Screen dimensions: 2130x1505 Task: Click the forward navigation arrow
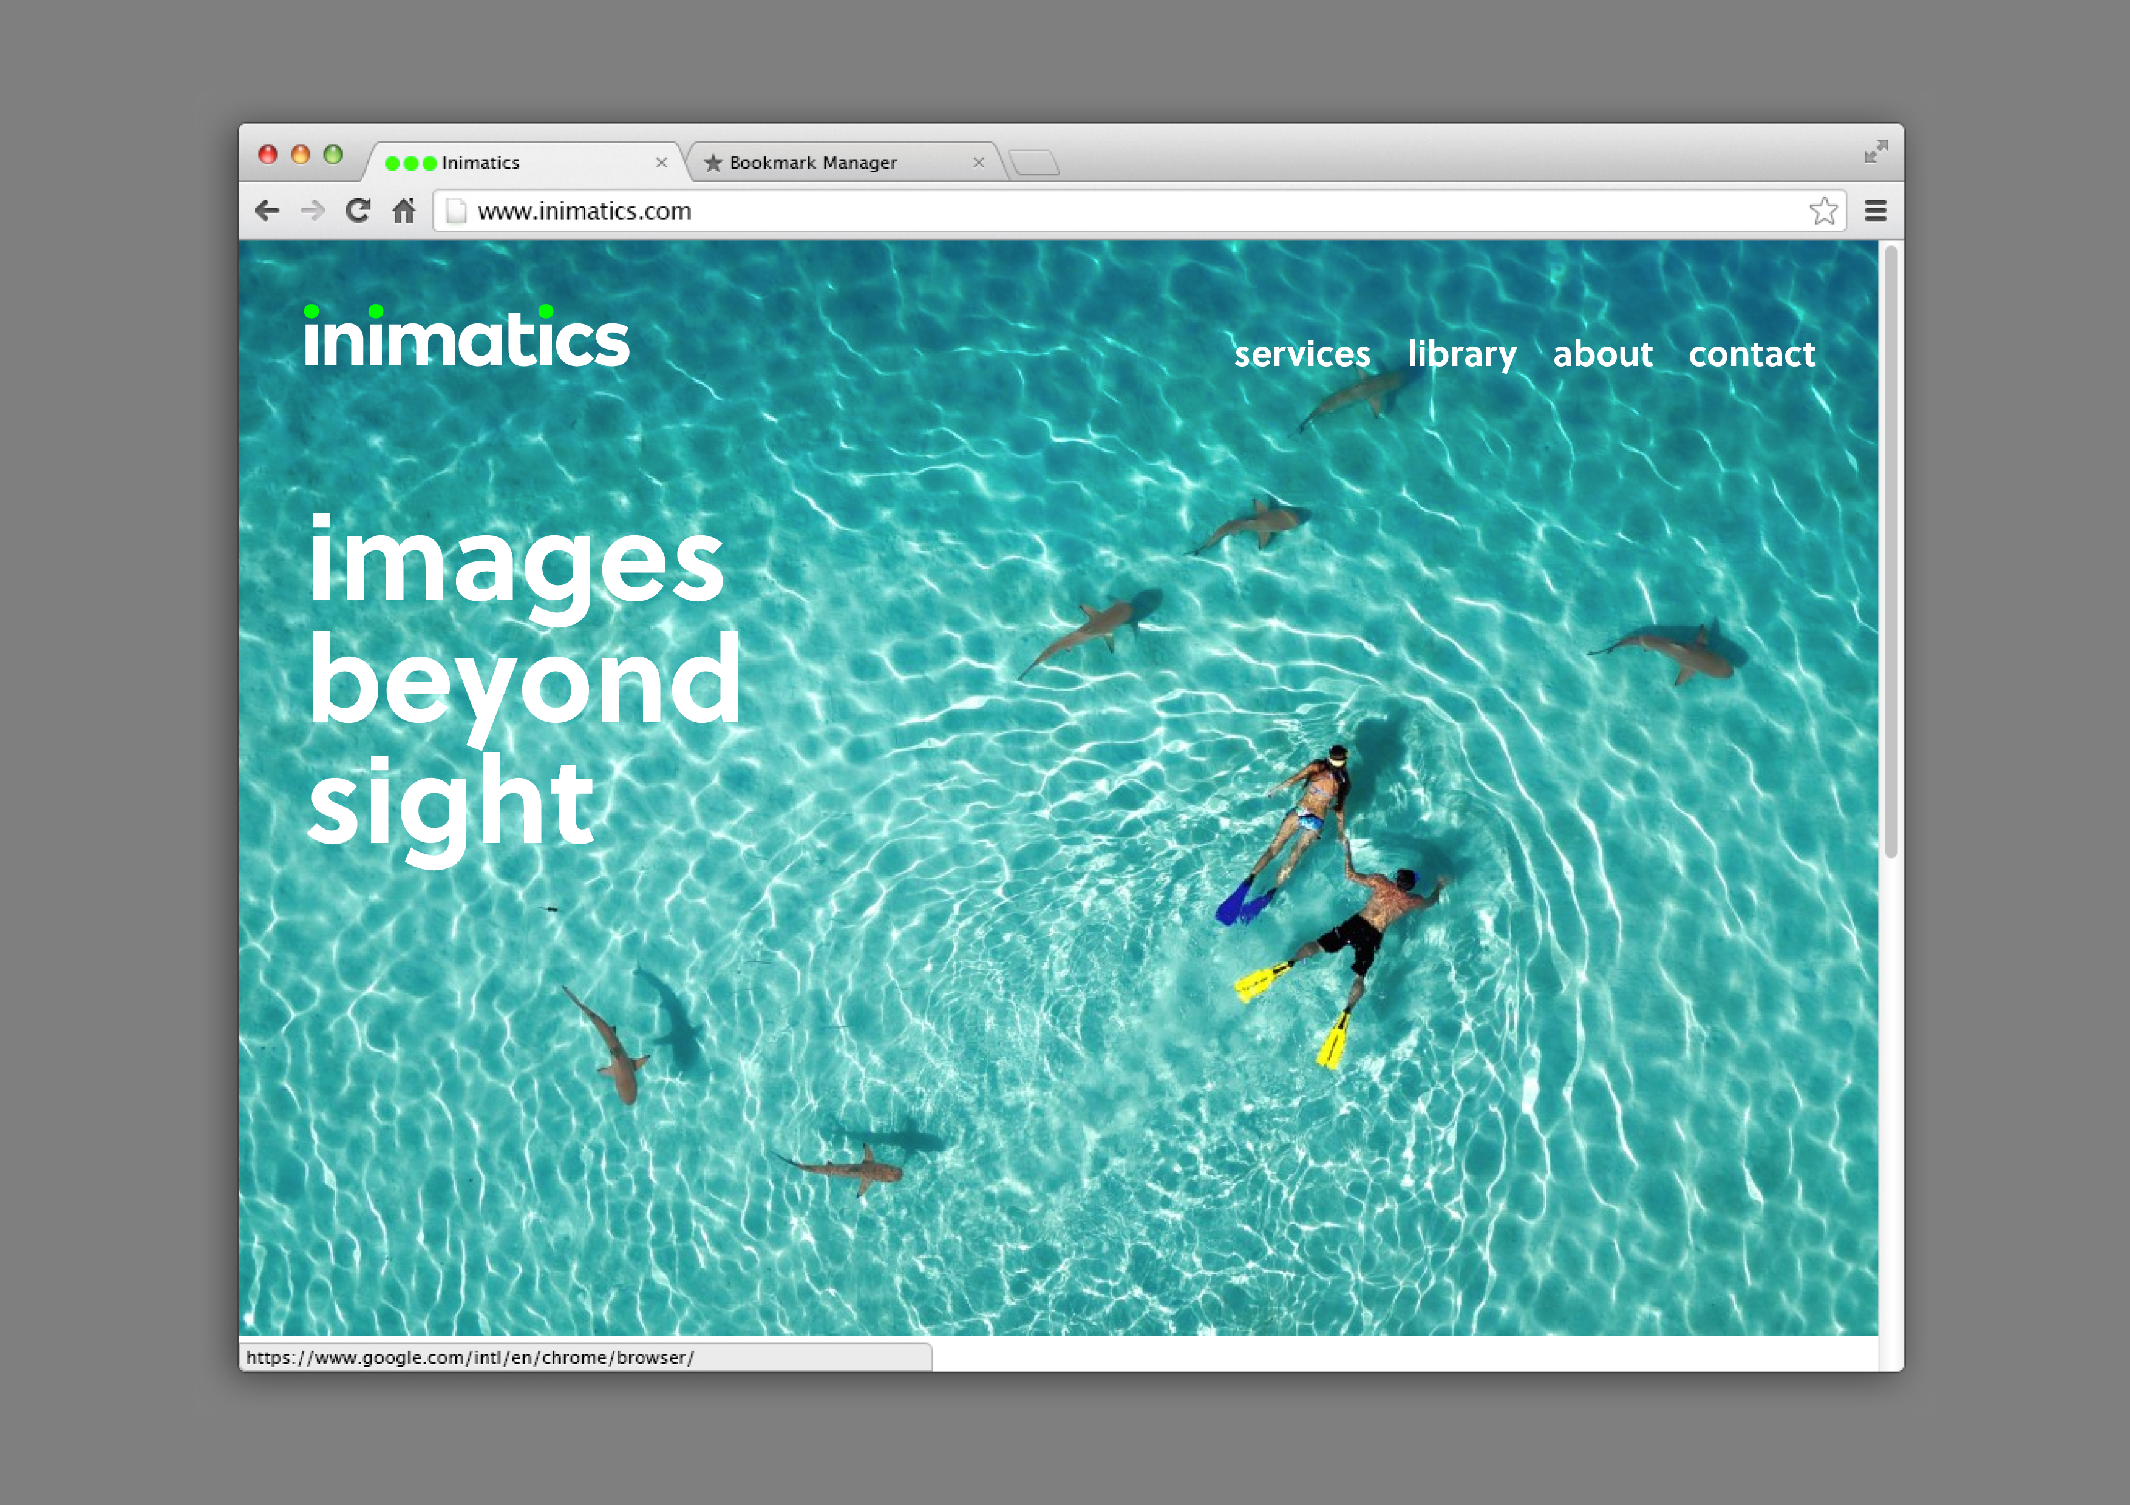[x=313, y=211]
